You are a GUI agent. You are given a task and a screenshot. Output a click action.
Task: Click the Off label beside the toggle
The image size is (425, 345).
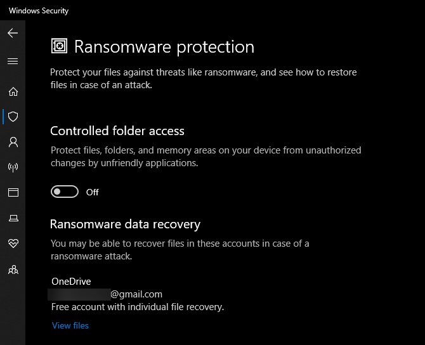(93, 192)
